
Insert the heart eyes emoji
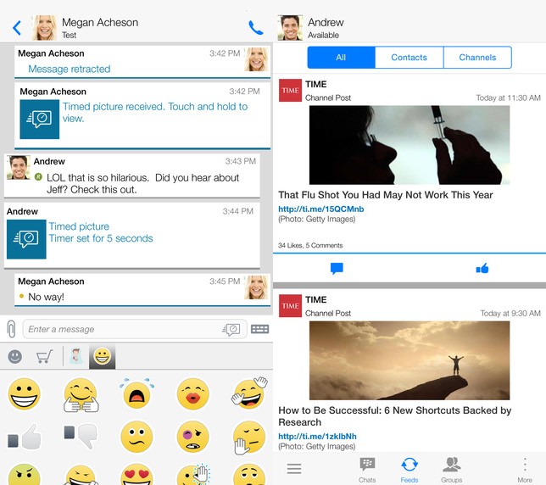(136, 474)
